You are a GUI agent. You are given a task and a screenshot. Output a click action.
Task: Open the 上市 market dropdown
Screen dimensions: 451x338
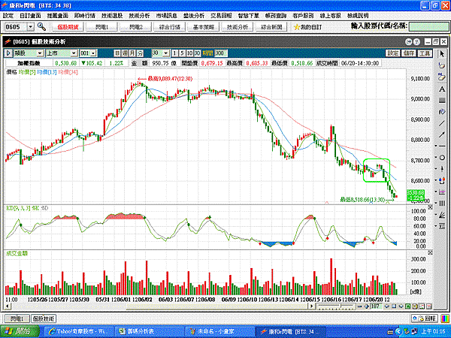74,53
